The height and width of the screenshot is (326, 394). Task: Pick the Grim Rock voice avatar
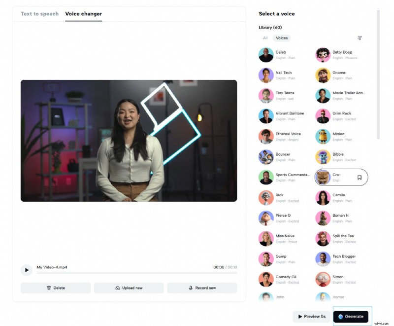(x=323, y=116)
